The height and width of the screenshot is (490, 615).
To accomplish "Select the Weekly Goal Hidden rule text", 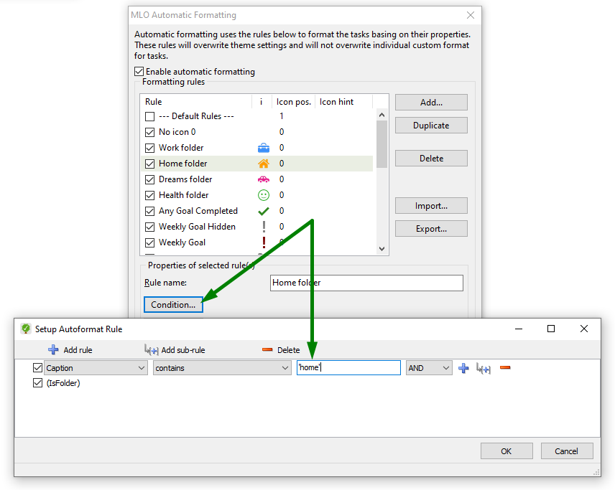I will 197,227.
